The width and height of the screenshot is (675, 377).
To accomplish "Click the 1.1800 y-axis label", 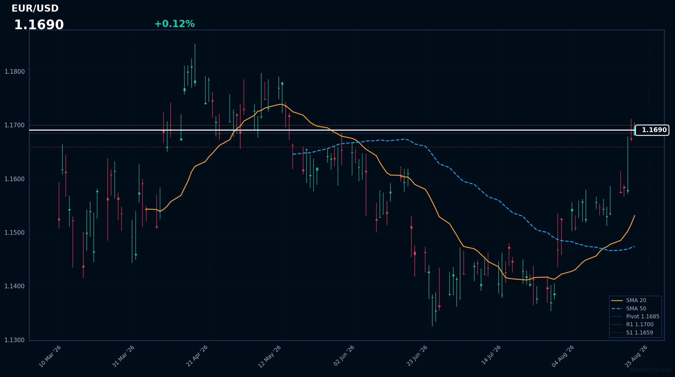I will coord(15,72).
